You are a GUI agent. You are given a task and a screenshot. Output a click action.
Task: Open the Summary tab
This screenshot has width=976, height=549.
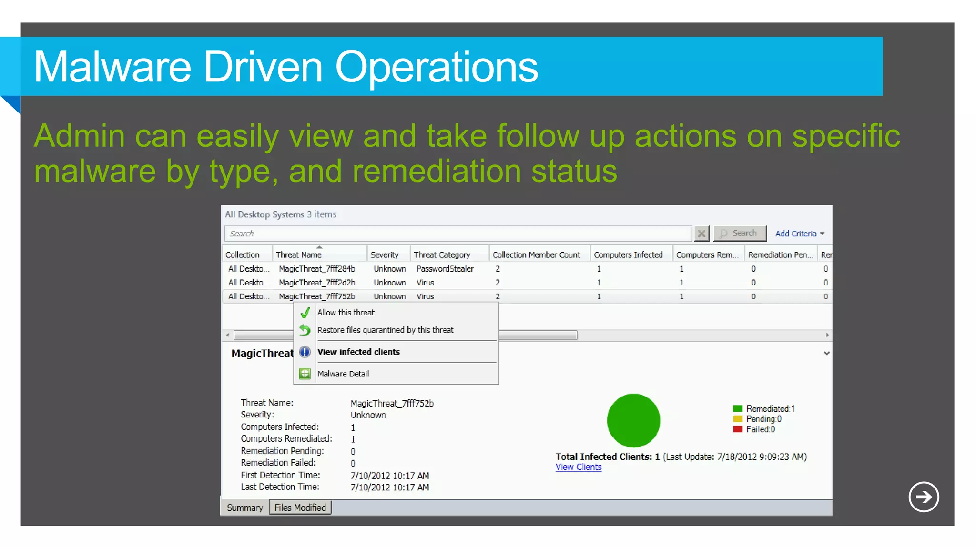coord(245,508)
